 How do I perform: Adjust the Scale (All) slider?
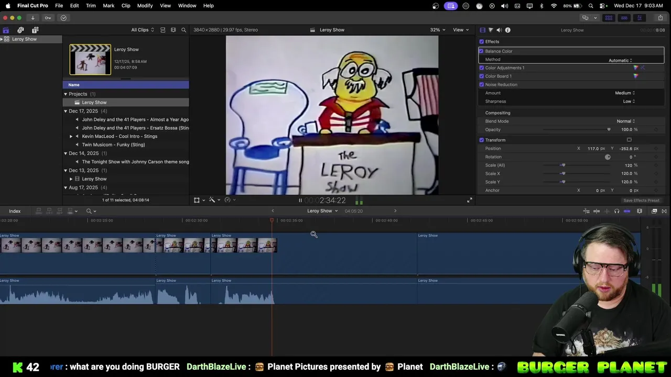coord(564,165)
